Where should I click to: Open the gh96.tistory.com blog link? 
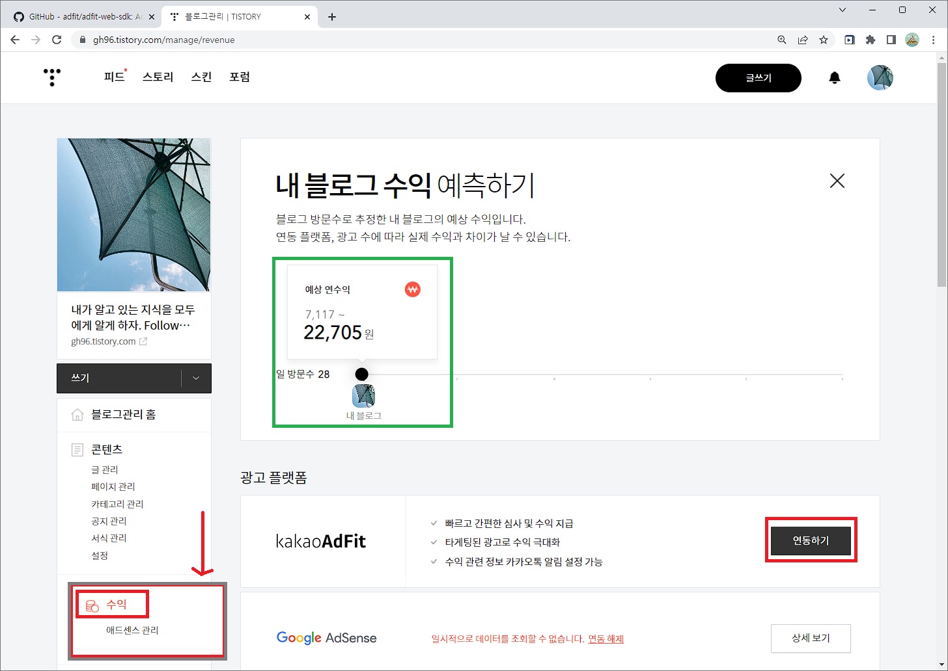point(103,341)
